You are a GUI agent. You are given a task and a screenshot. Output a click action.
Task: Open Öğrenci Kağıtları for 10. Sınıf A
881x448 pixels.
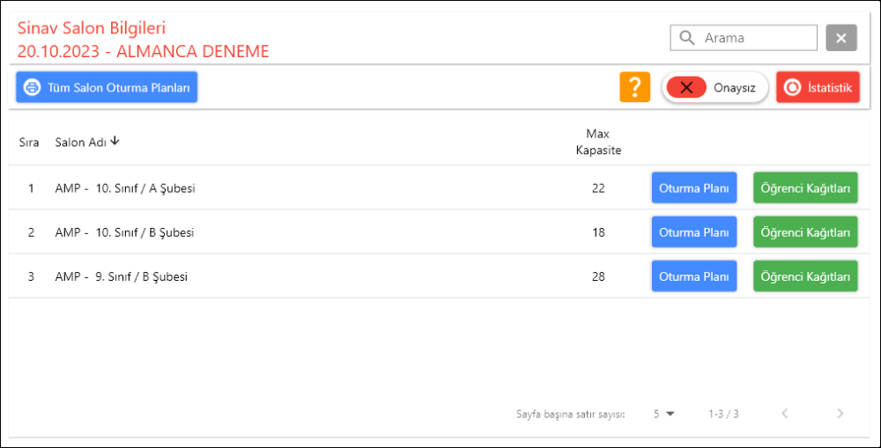tap(804, 187)
